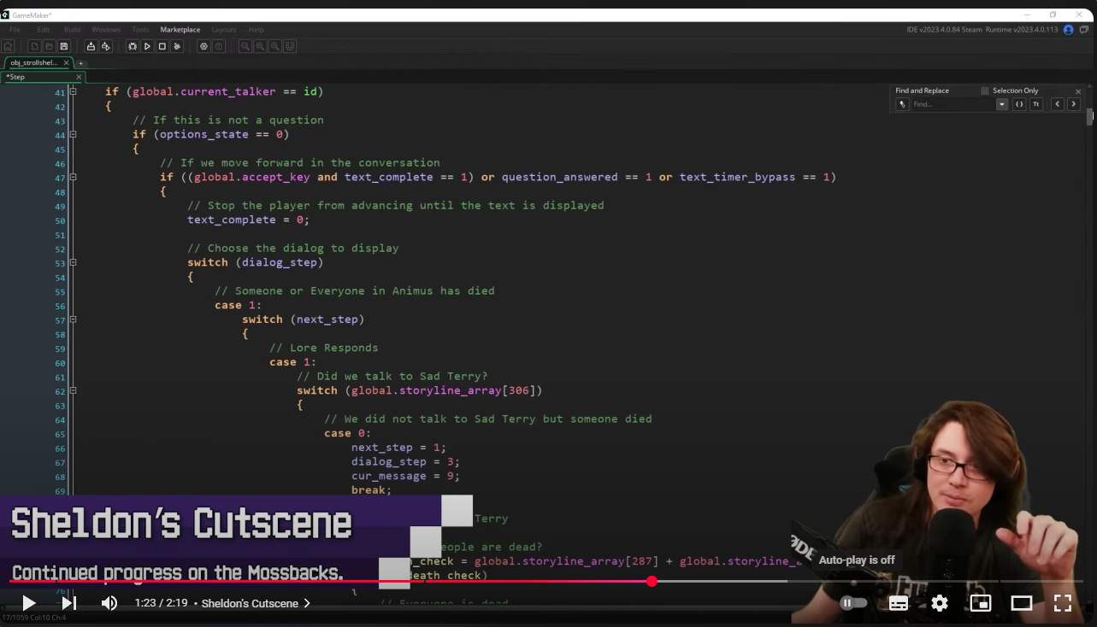Open the Marketplace menu
Screen dimensions: 1097x627
click(180, 29)
